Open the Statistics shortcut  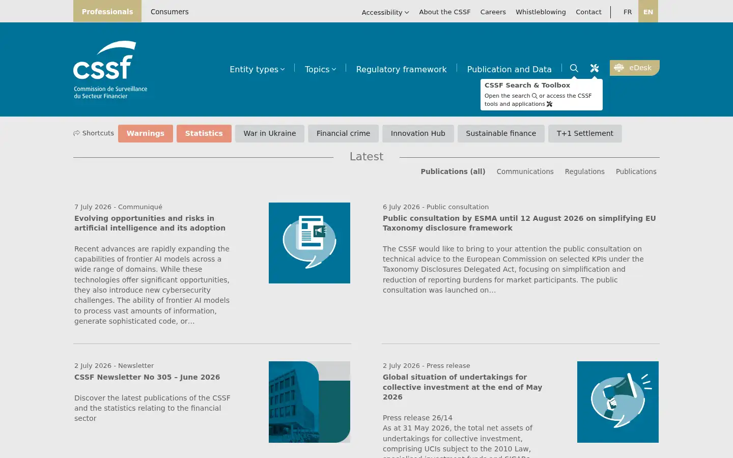click(x=204, y=133)
